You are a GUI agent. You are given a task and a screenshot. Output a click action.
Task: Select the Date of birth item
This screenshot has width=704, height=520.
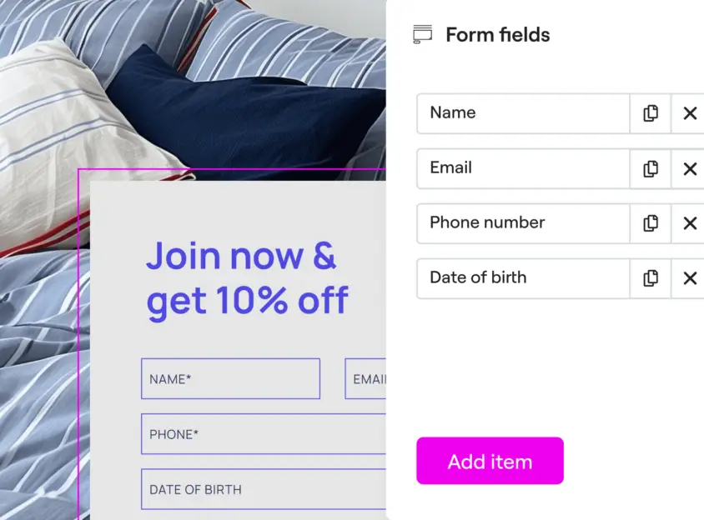pyautogui.click(x=523, y=278)
